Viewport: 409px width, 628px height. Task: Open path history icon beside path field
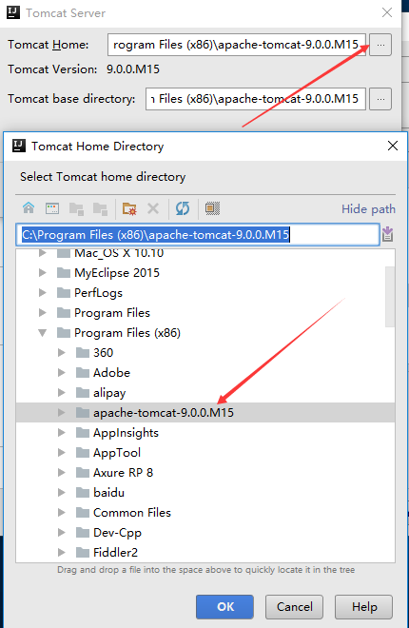pos(387,234)
